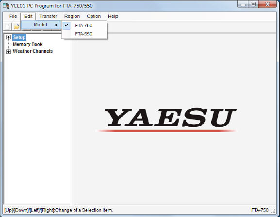The height and width of the screenshot is (217, 280).
Task: Click the Open folder toolbar icon
Action: coord(16,27)
